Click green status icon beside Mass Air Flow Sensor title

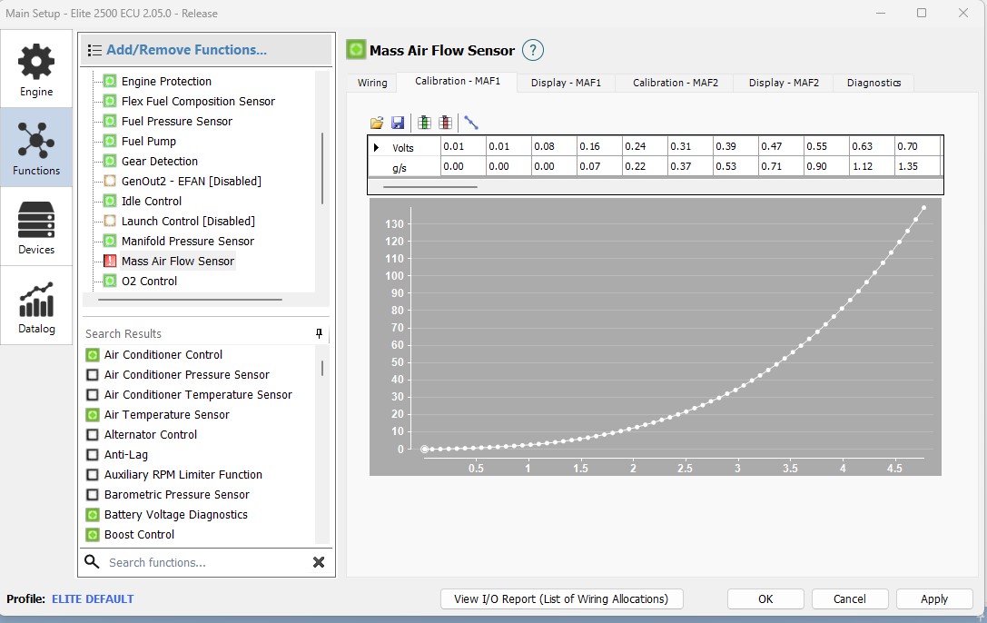(x=356, y=50)
